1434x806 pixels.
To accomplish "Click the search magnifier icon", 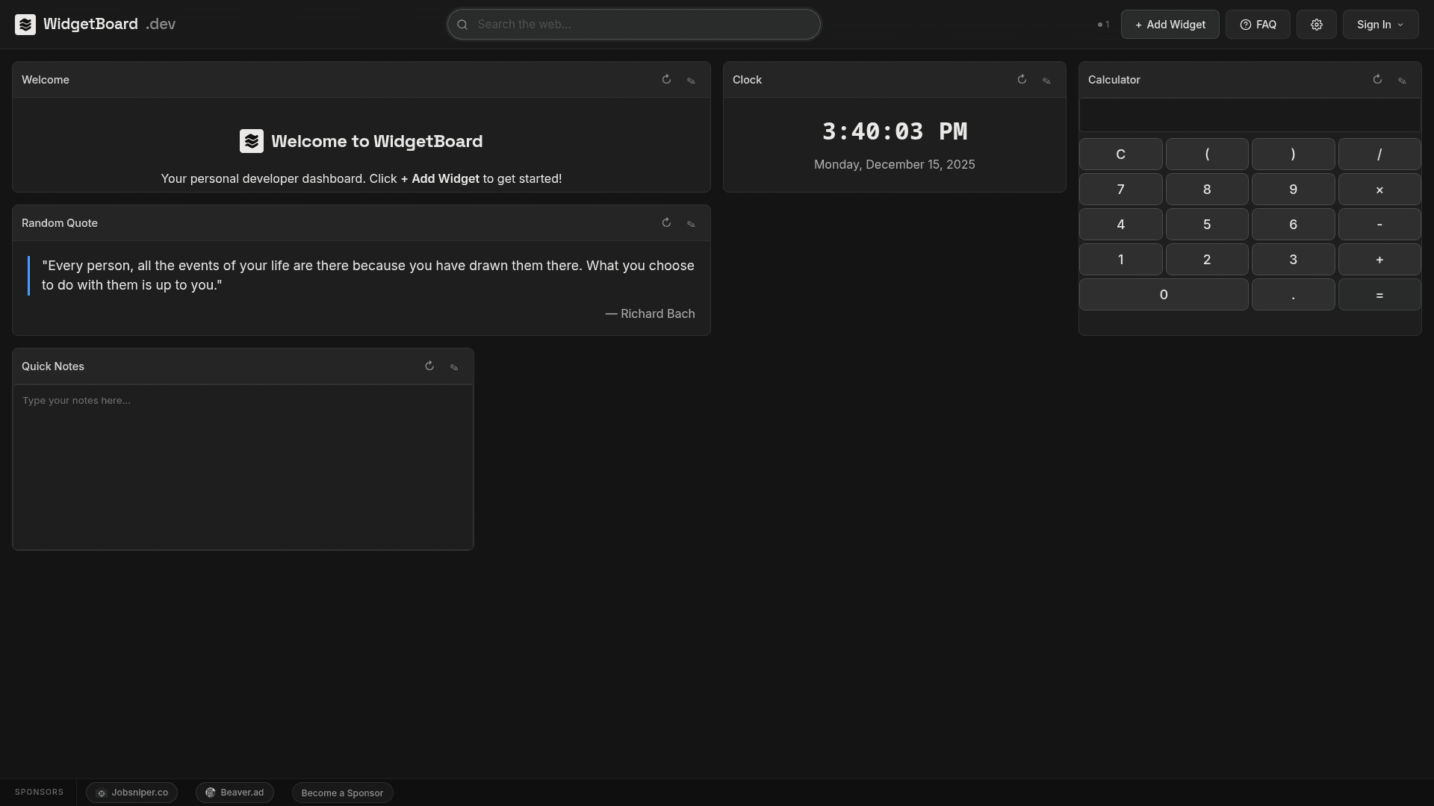I will (462, 24).
